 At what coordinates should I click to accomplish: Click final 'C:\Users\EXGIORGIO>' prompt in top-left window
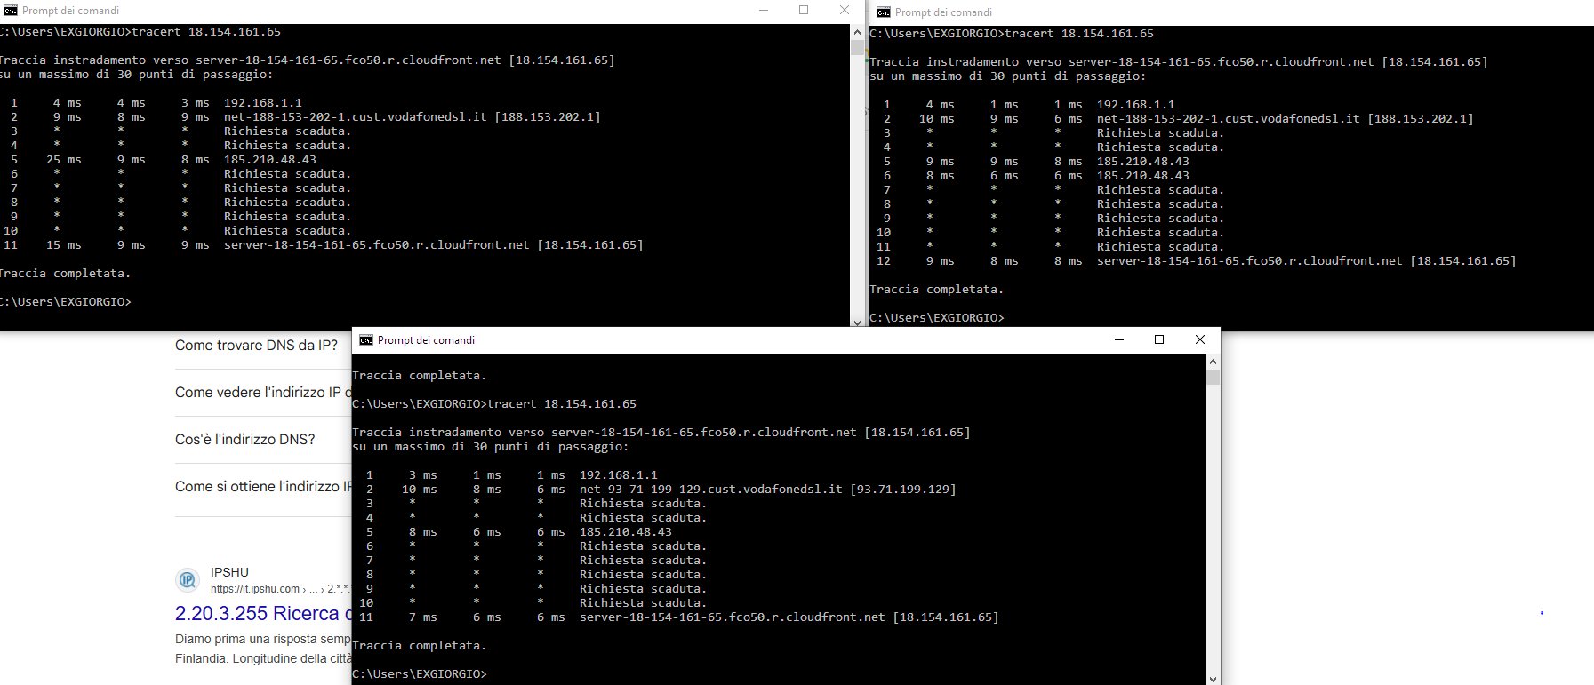66,302
